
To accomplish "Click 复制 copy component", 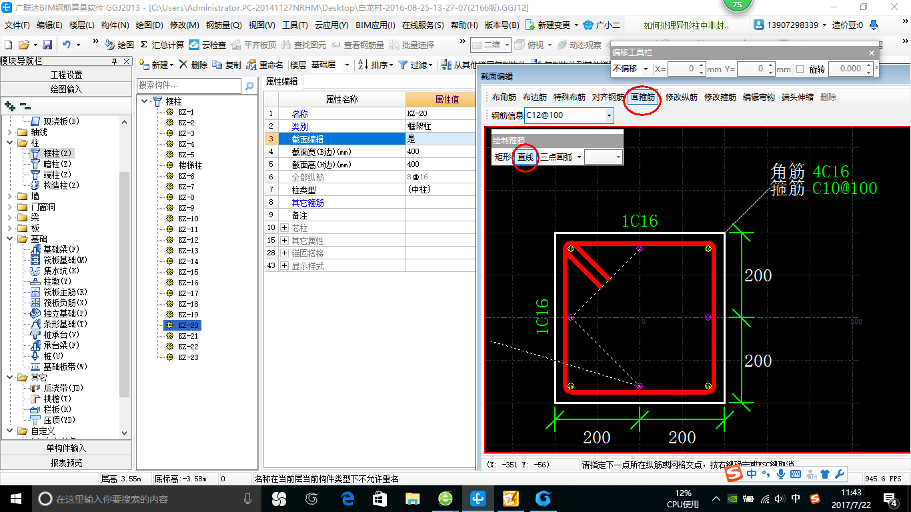I will [x=227, y=65].
